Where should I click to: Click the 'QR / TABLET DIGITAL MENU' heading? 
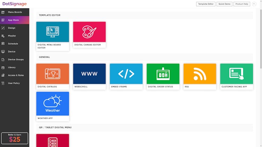point(55,127)
